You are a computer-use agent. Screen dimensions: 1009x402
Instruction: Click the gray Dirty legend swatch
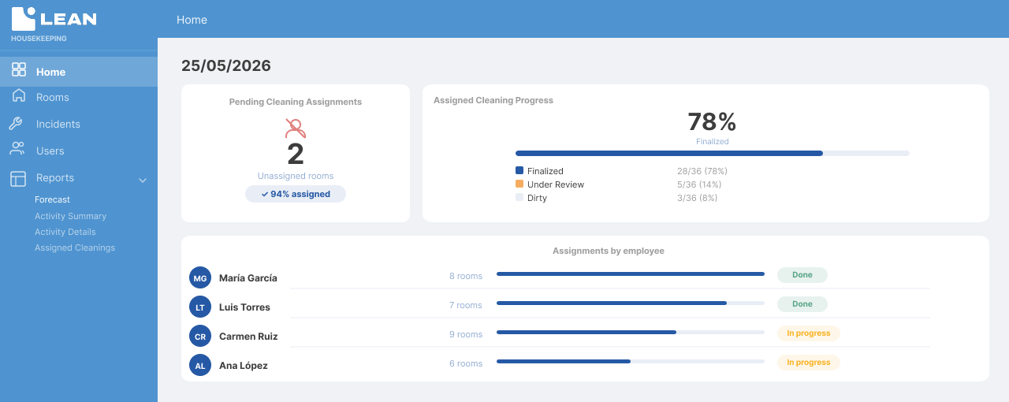pyautogui.click(x=519, y=197)
